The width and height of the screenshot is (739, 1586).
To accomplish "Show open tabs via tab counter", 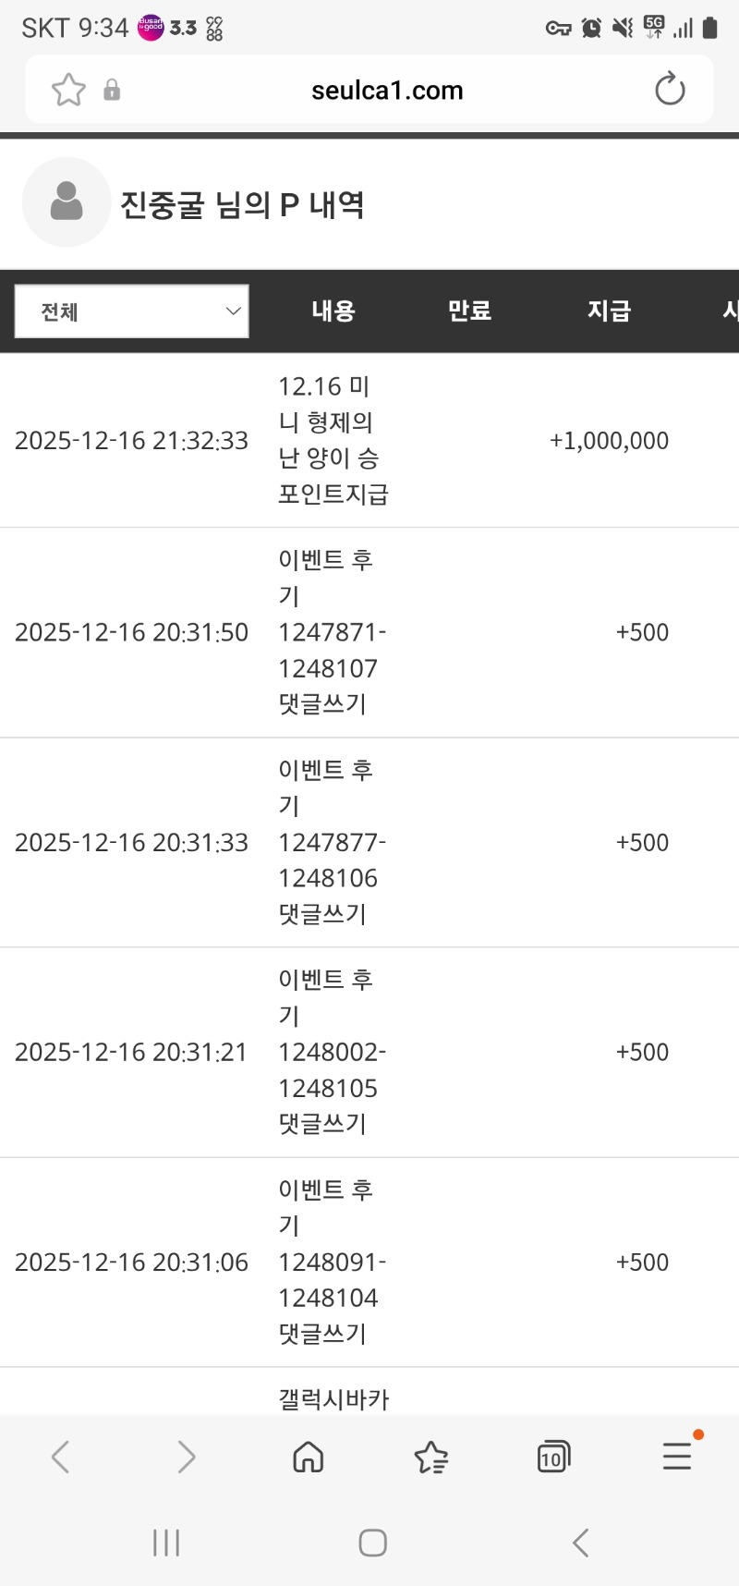I will [552, 1458].
